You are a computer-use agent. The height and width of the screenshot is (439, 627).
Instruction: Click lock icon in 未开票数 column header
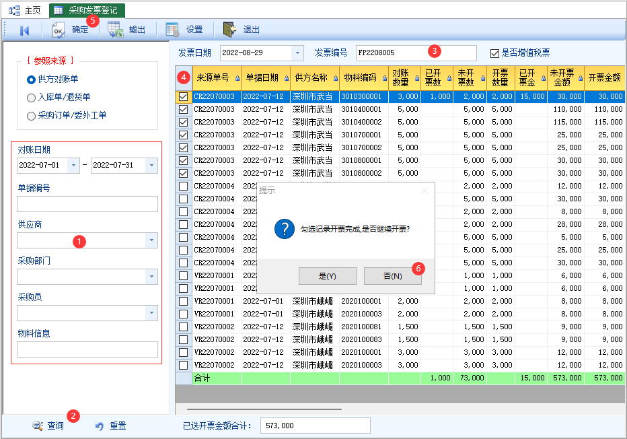pos(483,78)
